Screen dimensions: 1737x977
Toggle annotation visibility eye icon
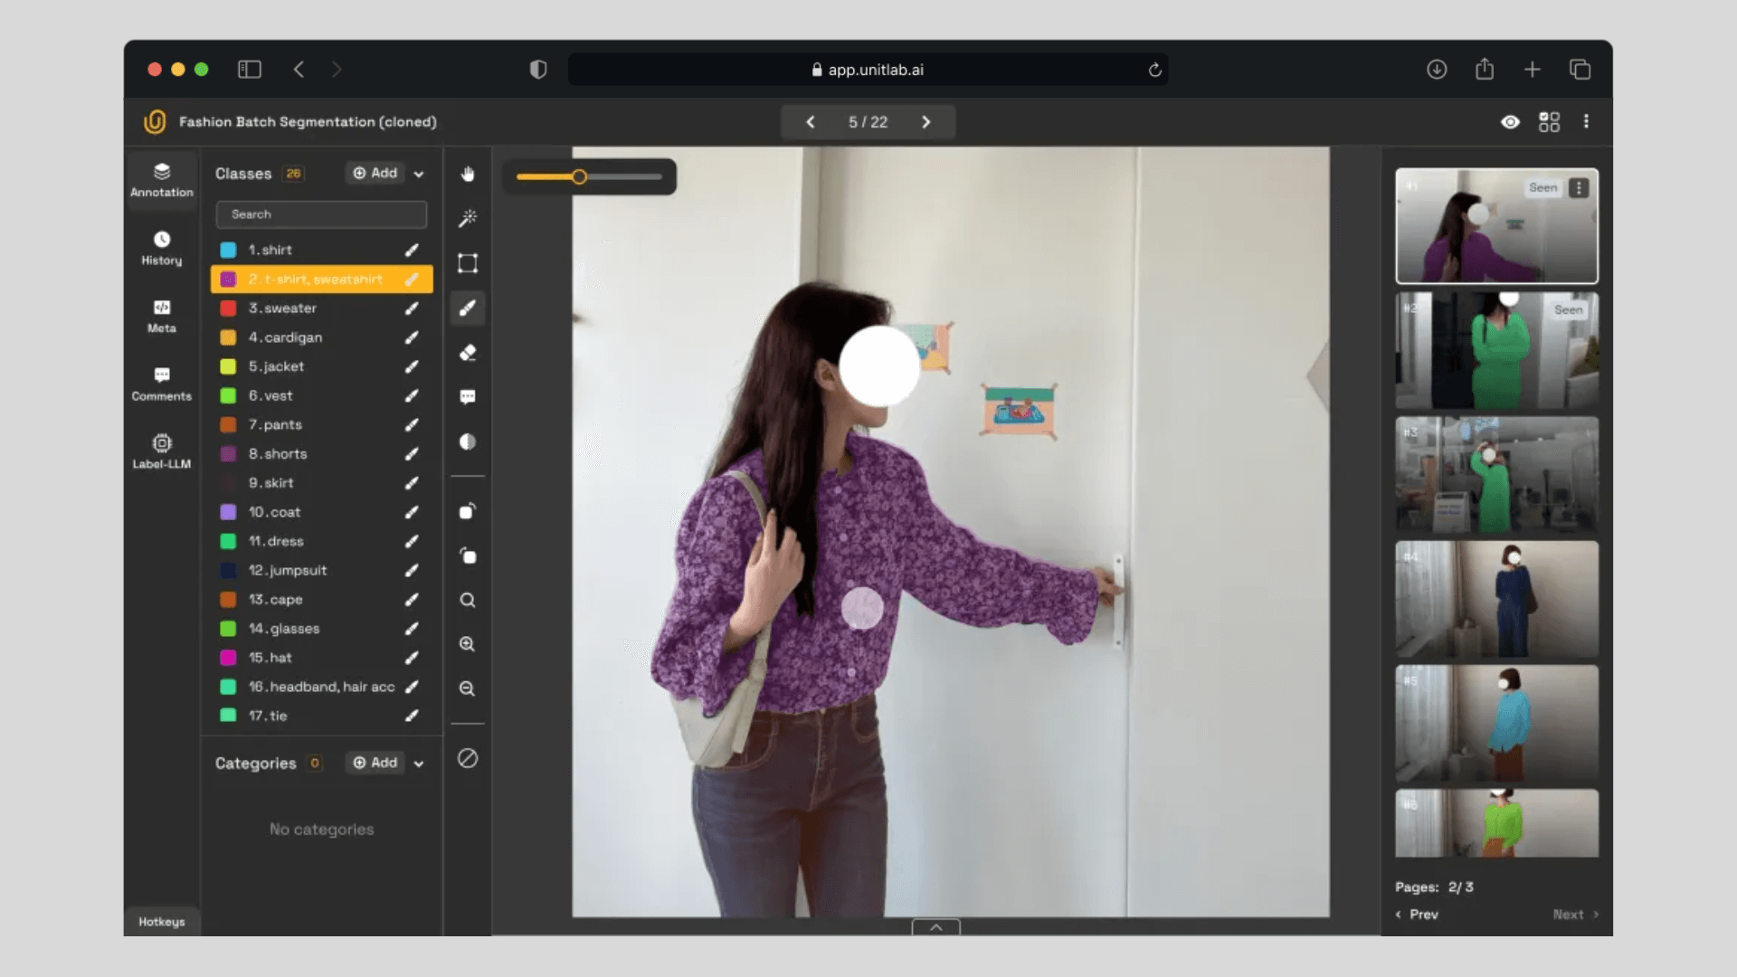1510,122
